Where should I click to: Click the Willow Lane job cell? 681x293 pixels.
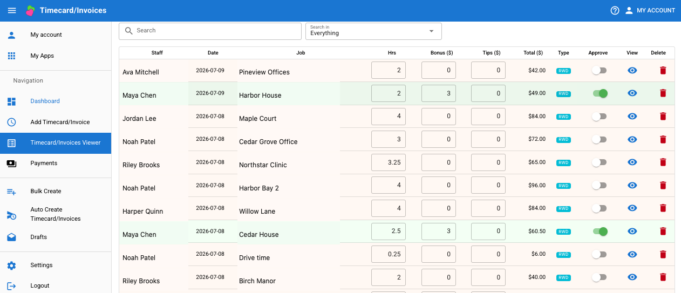[x=257, y=212]
